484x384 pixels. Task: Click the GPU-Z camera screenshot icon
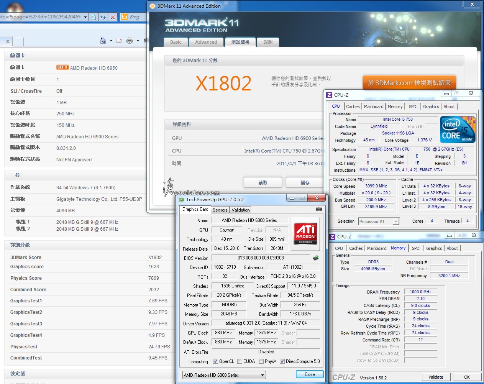[x=318, y=209]
